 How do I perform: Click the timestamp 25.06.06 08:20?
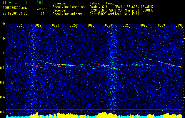point(15,14)
